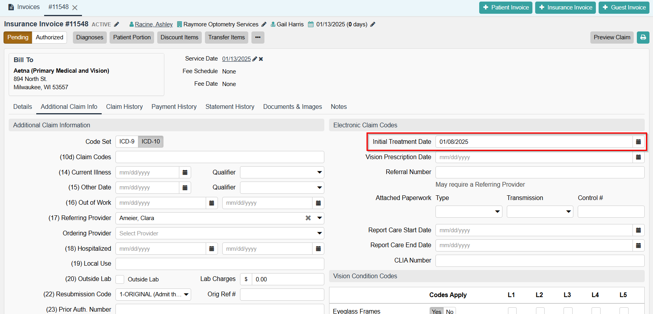Set Eyeglass Frames codes apply to No
The height and width of the screenshot is (314, 653).
[x=450, y=311]
